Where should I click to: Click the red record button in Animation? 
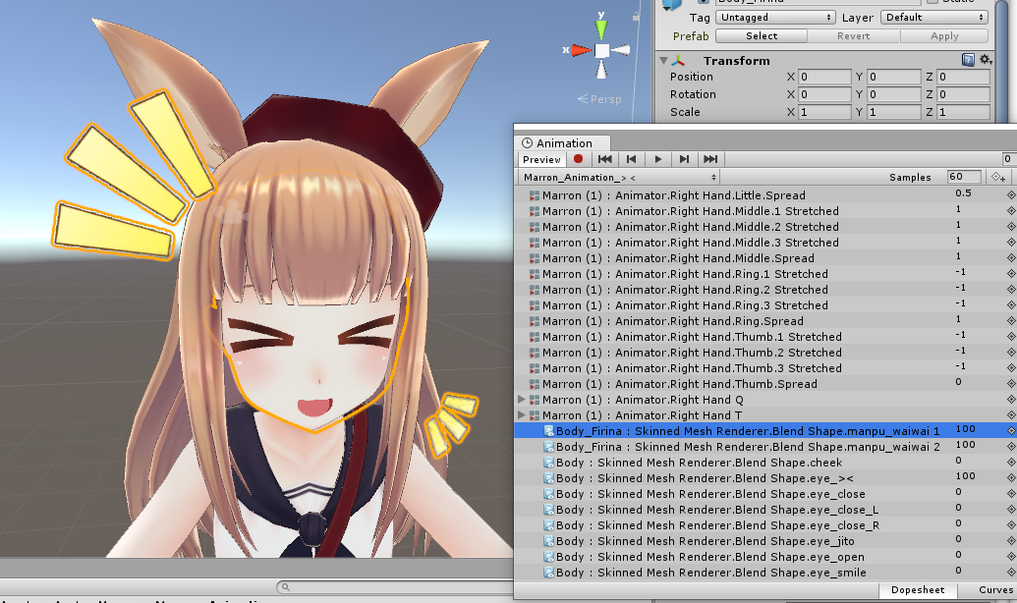coord(579,159)
